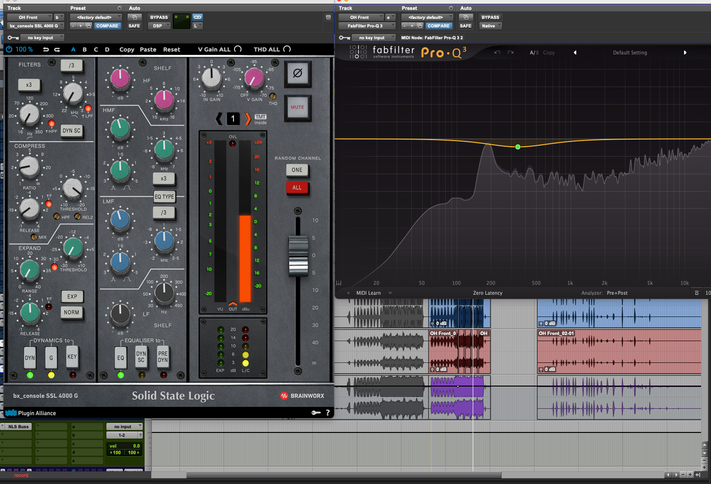The width and height of the screenshot is (711, 484).
Task: Click the V Gain ALL knob icon
Action: tap(238, 49)
